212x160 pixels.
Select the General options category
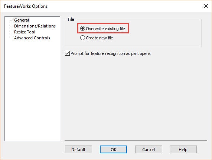22,20
